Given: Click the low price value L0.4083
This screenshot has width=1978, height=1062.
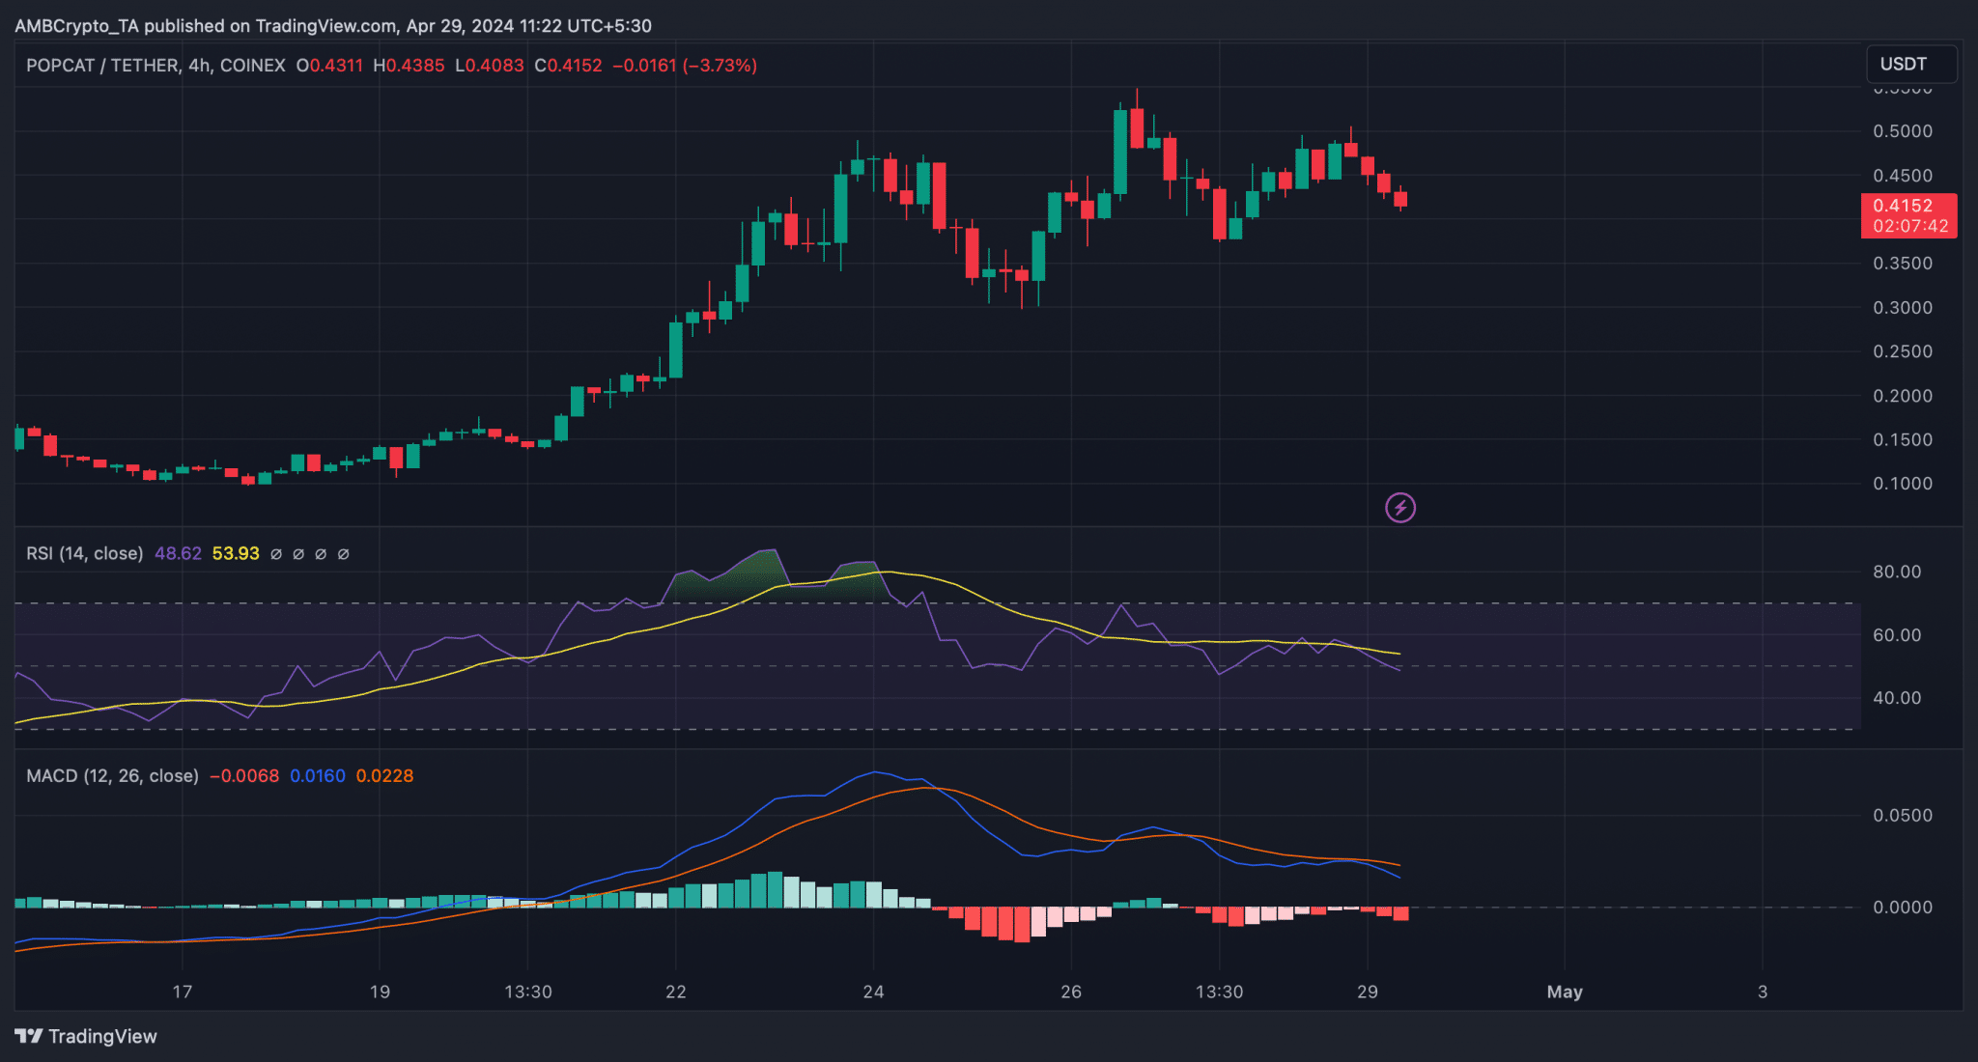Looking at the screenshot, I should click(490, 66).
